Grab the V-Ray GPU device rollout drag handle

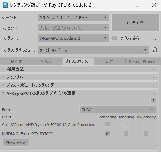(154, 93)
